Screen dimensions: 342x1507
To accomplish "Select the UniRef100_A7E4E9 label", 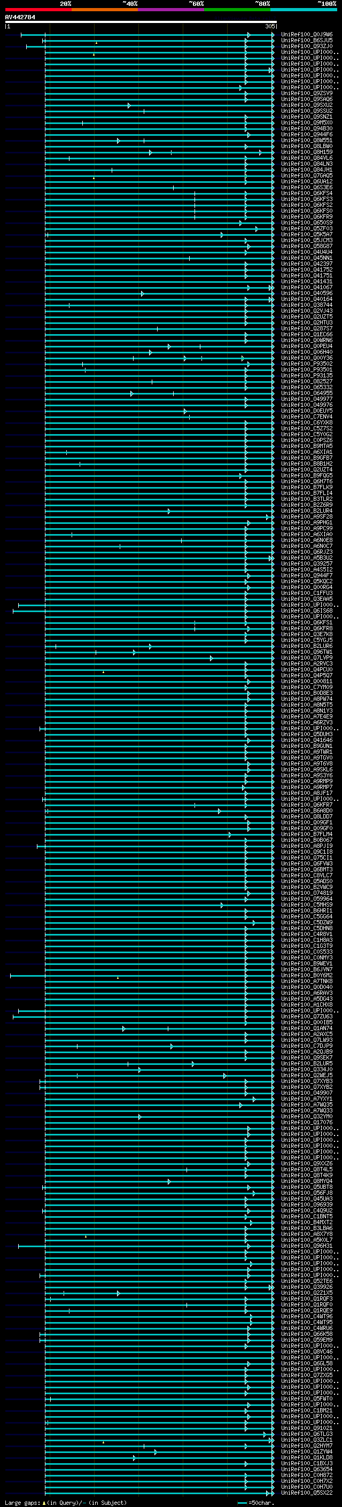I will click(307, 717).
